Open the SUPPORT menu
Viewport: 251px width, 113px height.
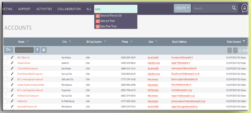[x=24, y=9]
